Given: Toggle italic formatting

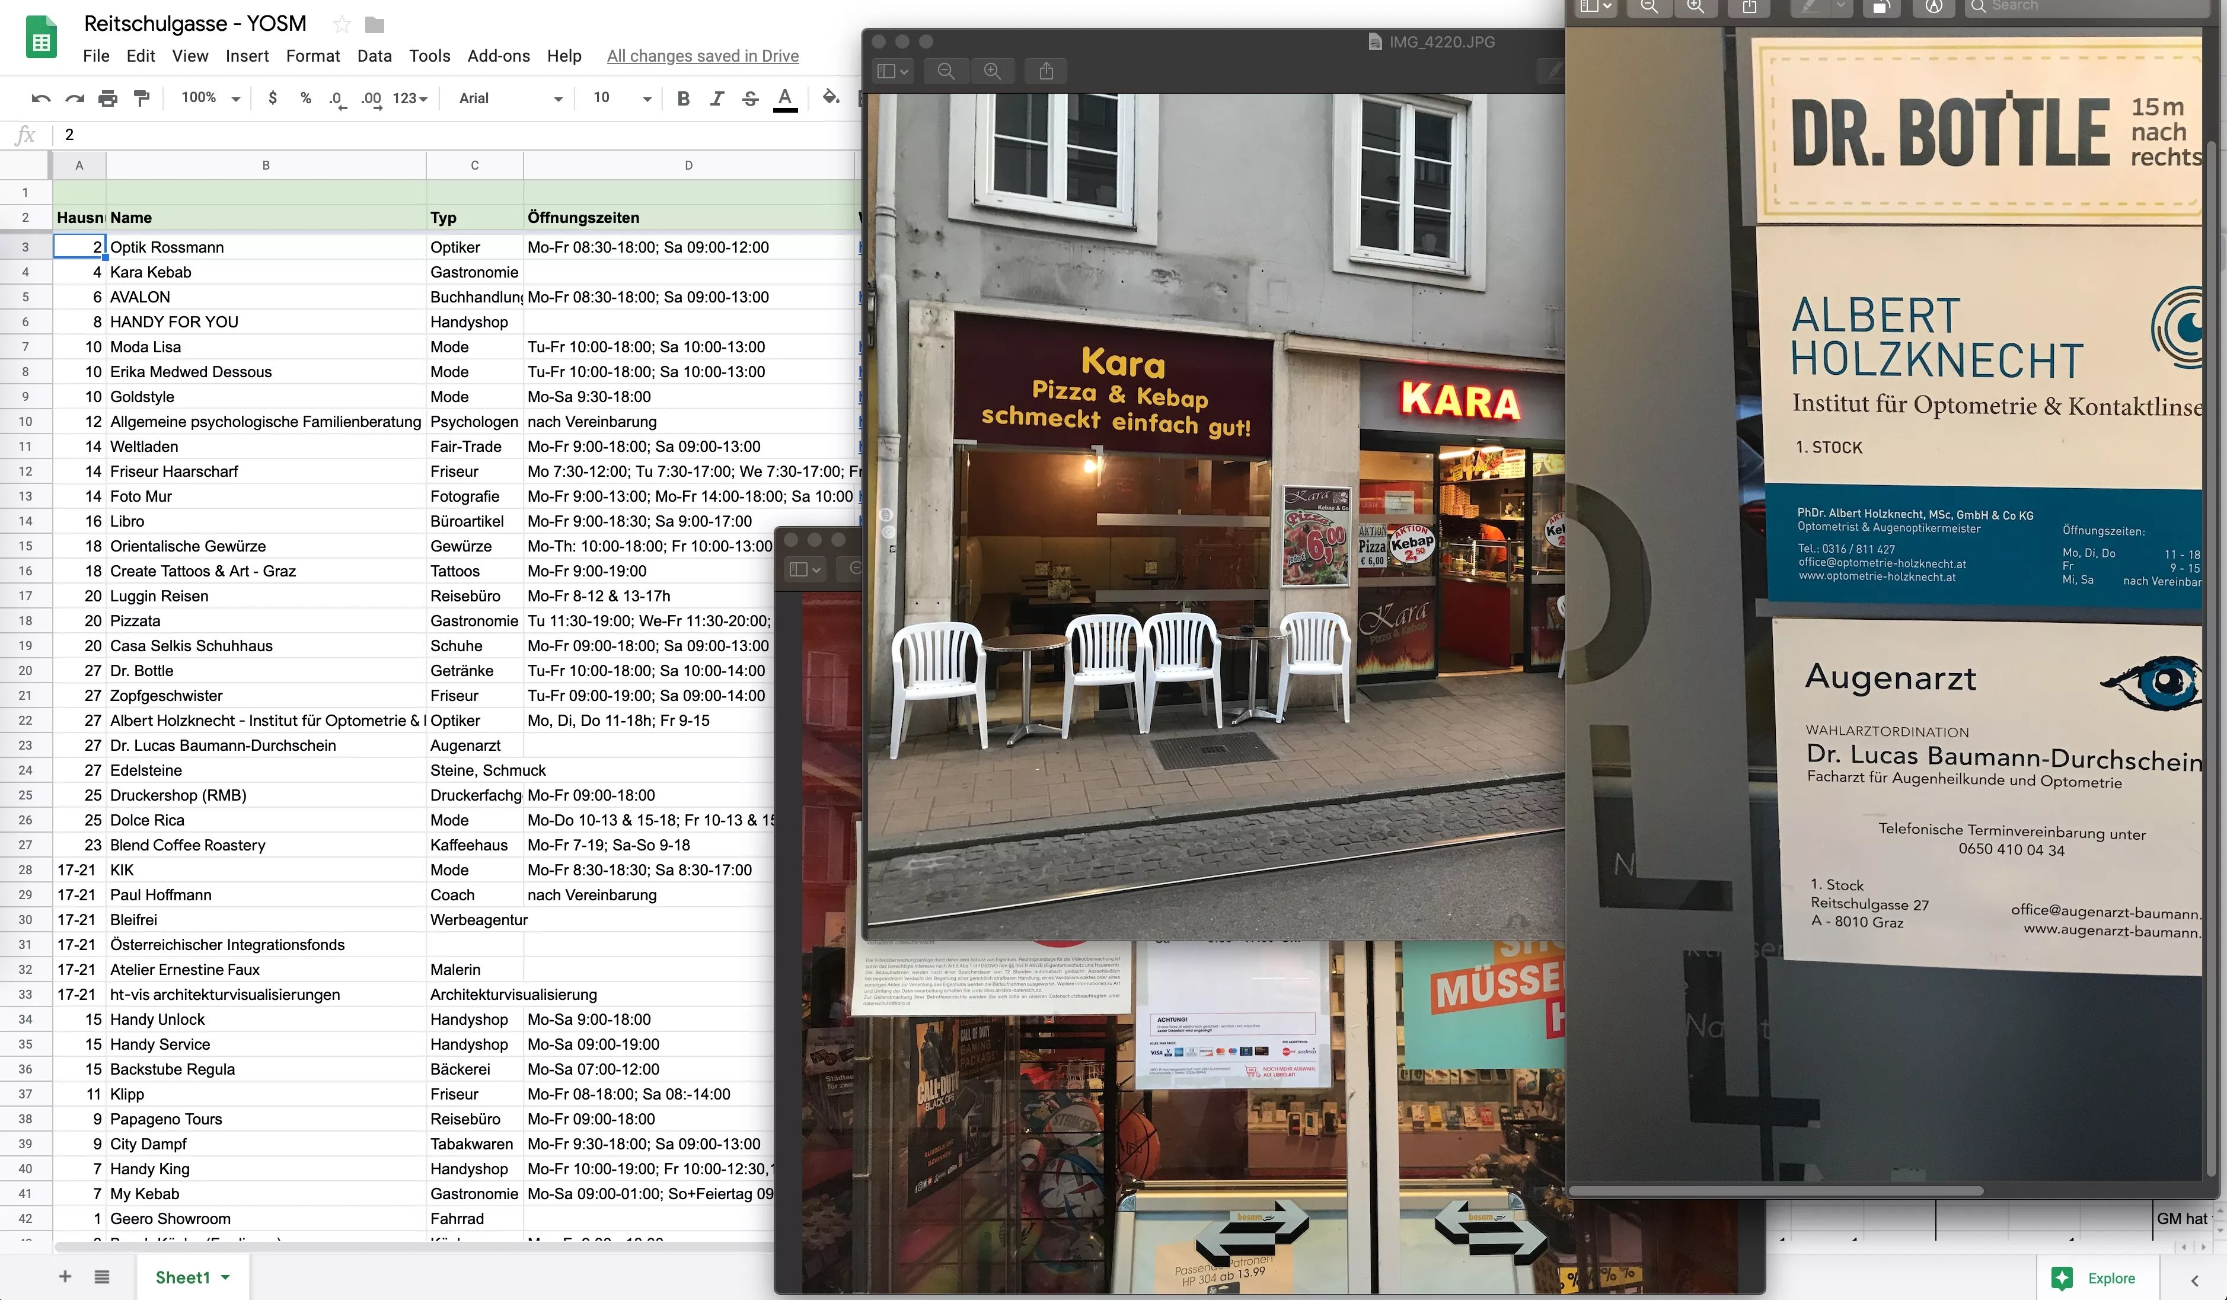Looking at the screenshot, I should point(717,98).
